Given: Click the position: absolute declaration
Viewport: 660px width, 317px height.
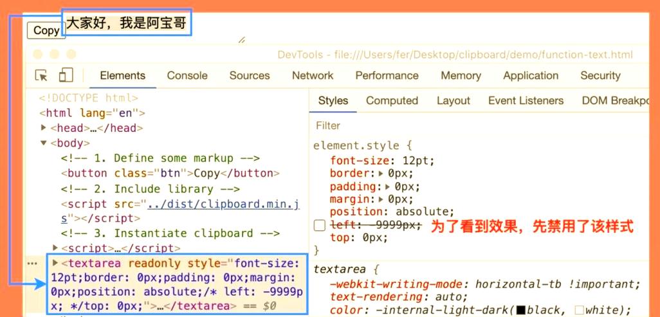Looking at the screenshot, I should point(392,212).
